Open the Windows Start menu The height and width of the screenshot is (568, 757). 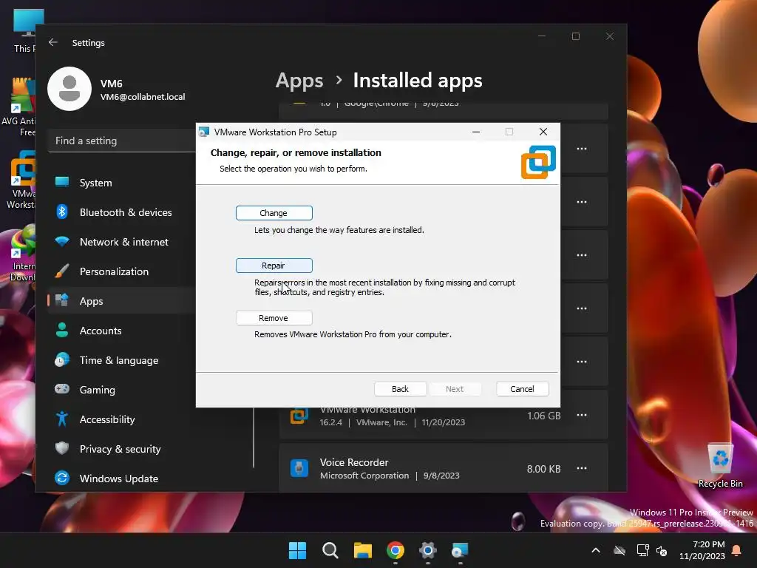(297, 550)
